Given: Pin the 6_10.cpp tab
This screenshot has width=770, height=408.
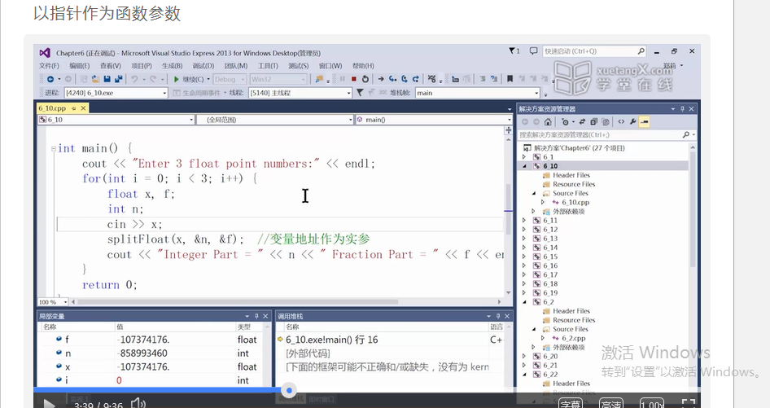Looking at the screenshot, I should (x=73, y=108).
